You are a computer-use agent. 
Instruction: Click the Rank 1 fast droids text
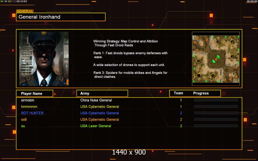click(x=131, y=55)
